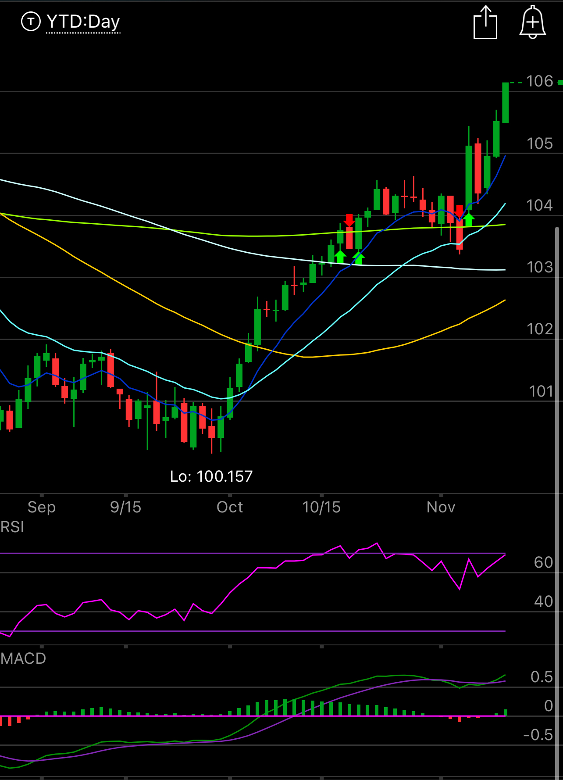563x780 pixels.
Task: Tap the 10/15 date axis label
Action: [x=321, y=507]
